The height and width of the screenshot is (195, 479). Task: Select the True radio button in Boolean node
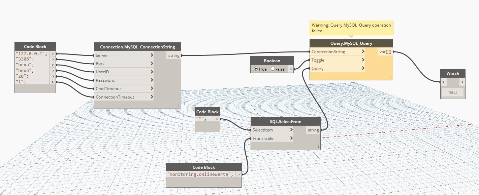[x=256, y=69]
